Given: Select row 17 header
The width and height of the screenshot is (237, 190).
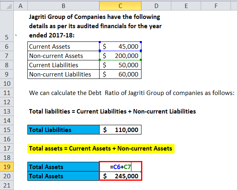Looking at the screenshot, I should (x=6, y=149).
